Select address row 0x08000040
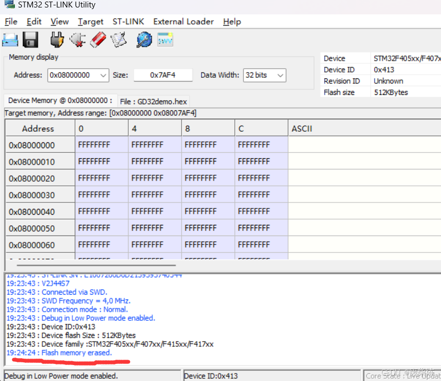The image size is (441, 381). (40, 212)
